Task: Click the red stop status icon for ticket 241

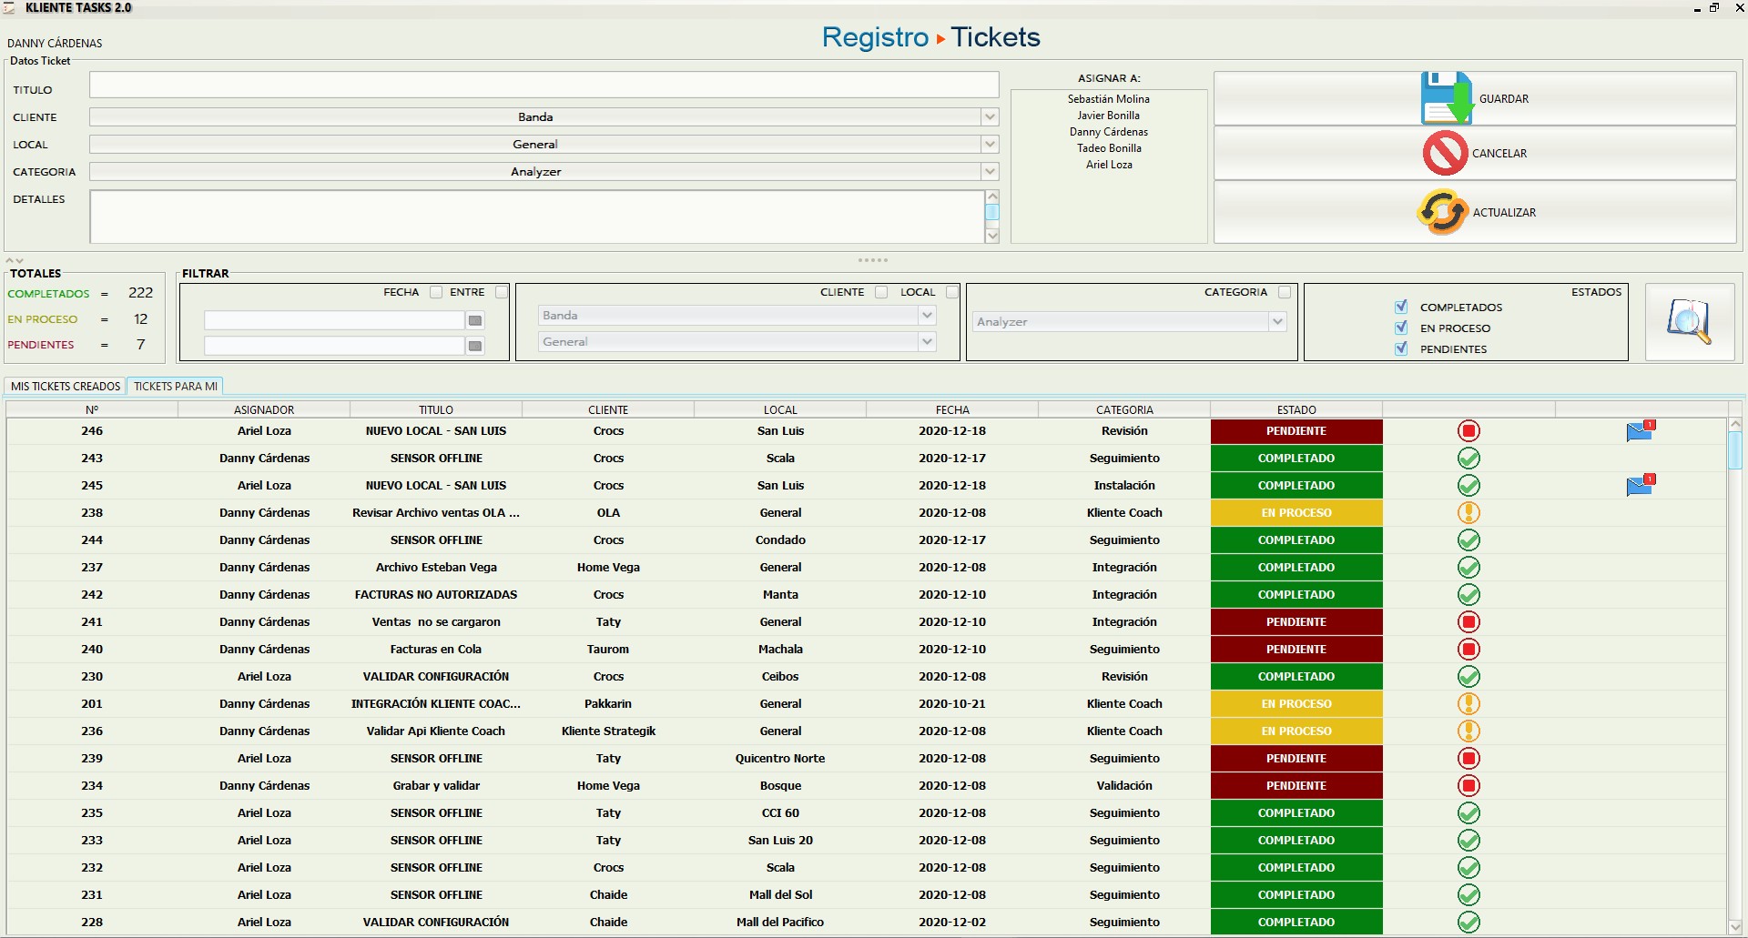Action: click(x=1469, y=621)
